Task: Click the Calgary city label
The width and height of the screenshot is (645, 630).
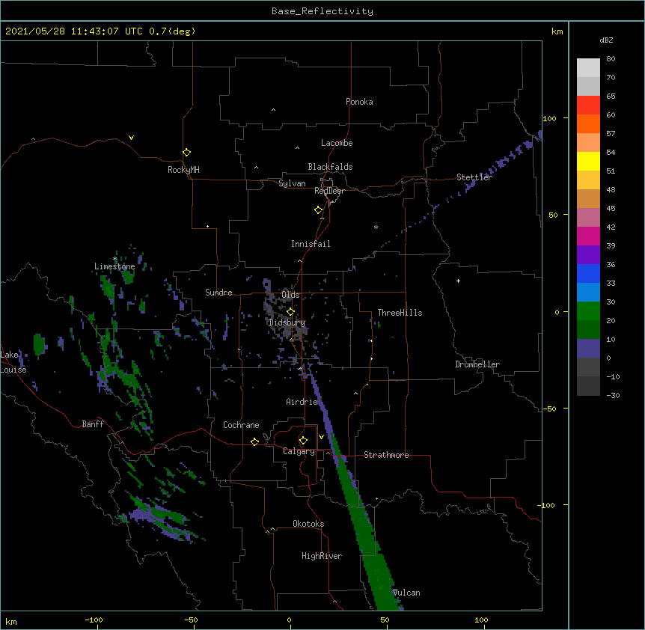Action: 299,451
